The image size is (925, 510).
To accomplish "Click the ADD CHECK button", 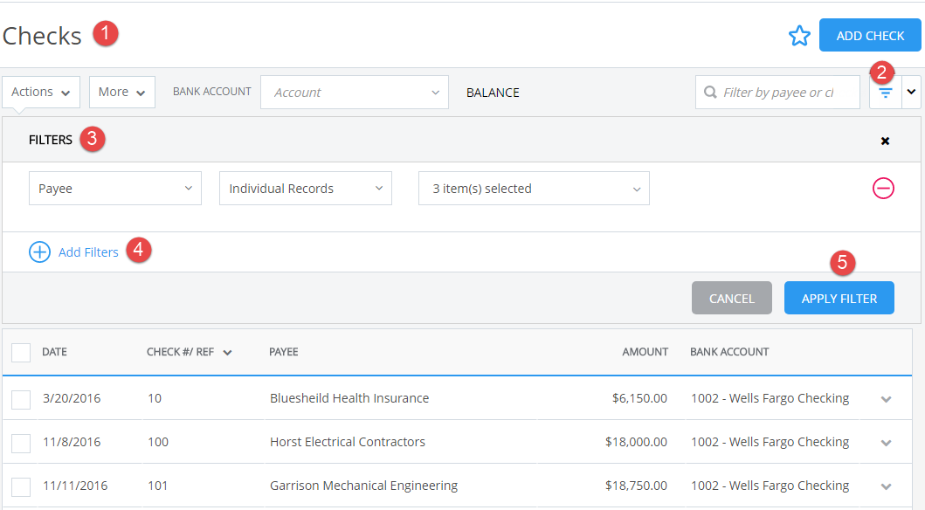I will [870, 36].
